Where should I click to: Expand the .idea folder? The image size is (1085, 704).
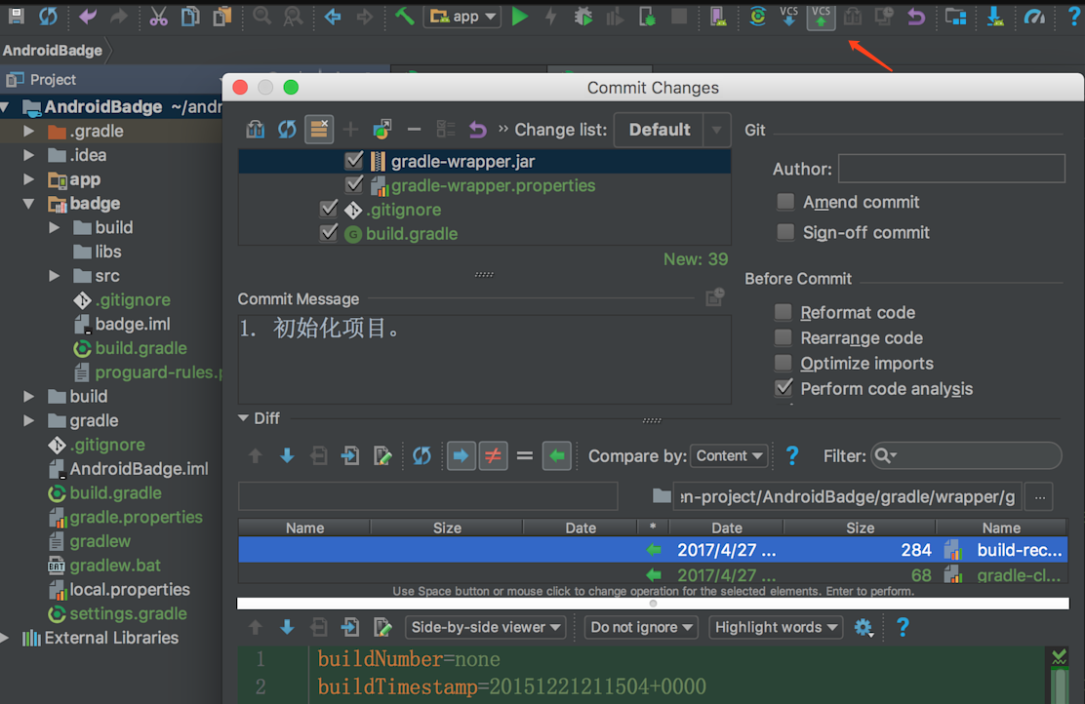tap(28, 155)
